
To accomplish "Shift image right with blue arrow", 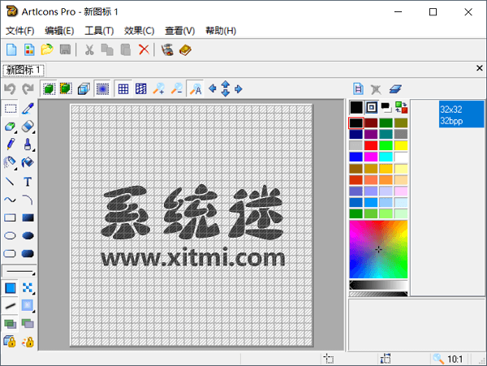I will click(238, 89).
